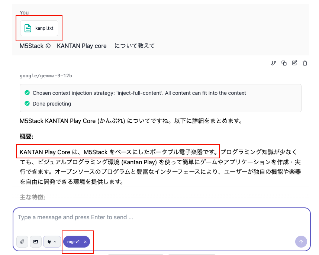Copy the user message

click(x=284, y=63)
